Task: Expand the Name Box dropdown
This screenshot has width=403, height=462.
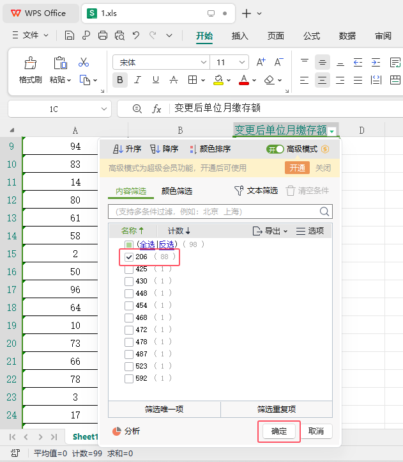Action: point(104,109)
